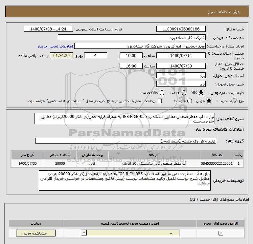Screen dimensions: 253x244
Task: Click the تاریخ نیاز column header
Action: [27, 155]
